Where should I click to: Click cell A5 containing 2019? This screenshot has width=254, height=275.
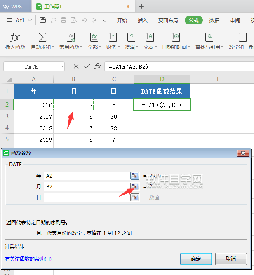point(34,139)
